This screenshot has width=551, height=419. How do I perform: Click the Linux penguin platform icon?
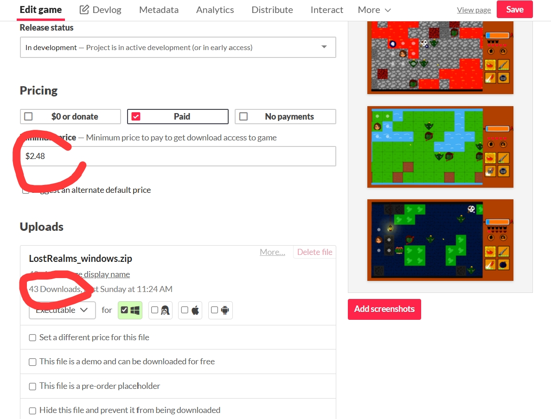(165, 311)
